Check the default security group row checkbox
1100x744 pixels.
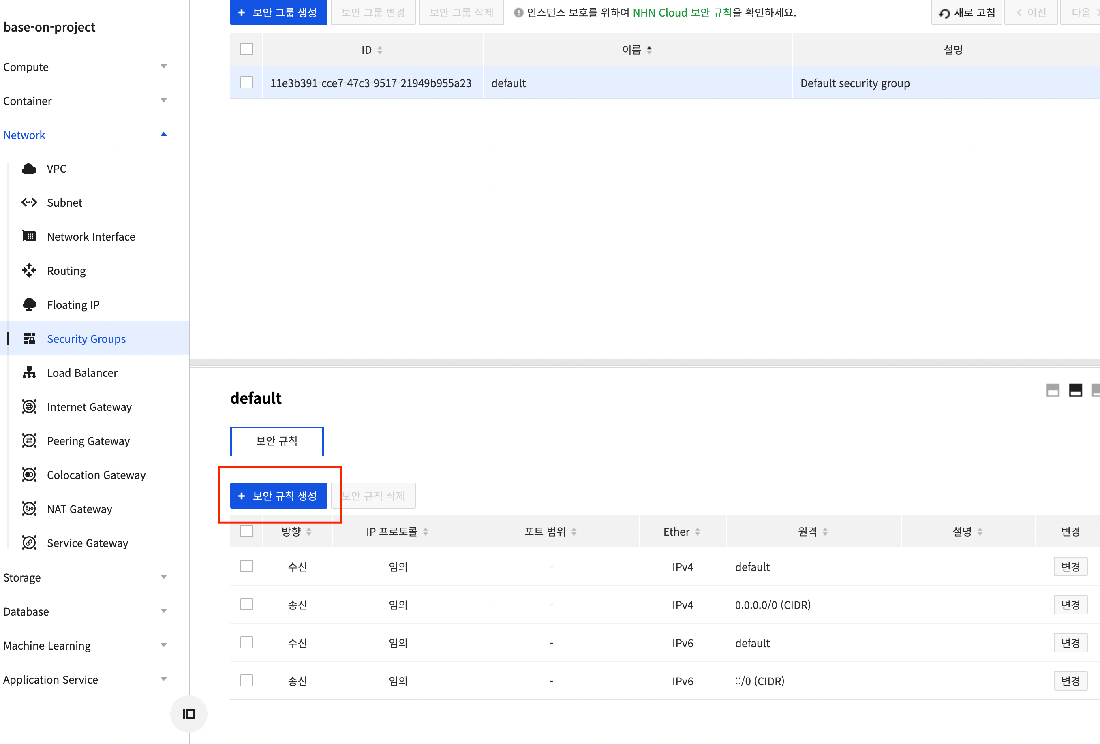tap(246, 83)
